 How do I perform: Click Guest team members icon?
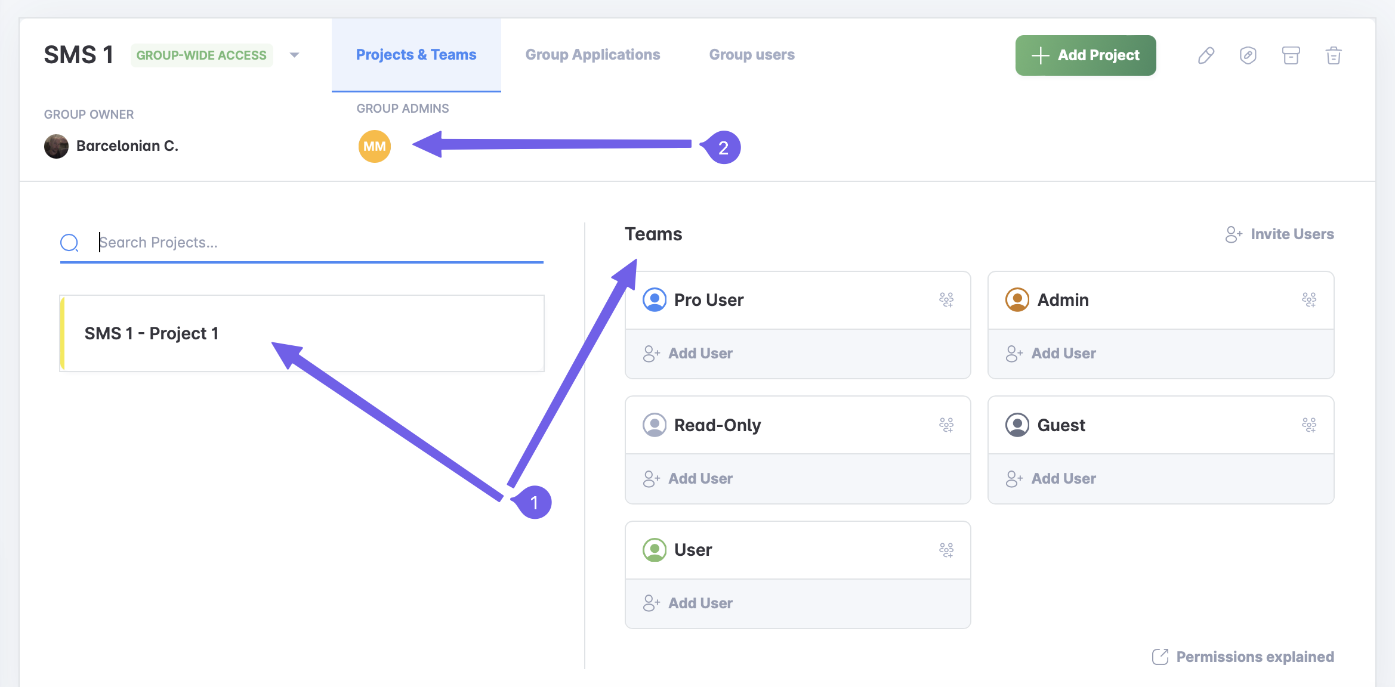pyautogui.click(x=1309, y=425)
